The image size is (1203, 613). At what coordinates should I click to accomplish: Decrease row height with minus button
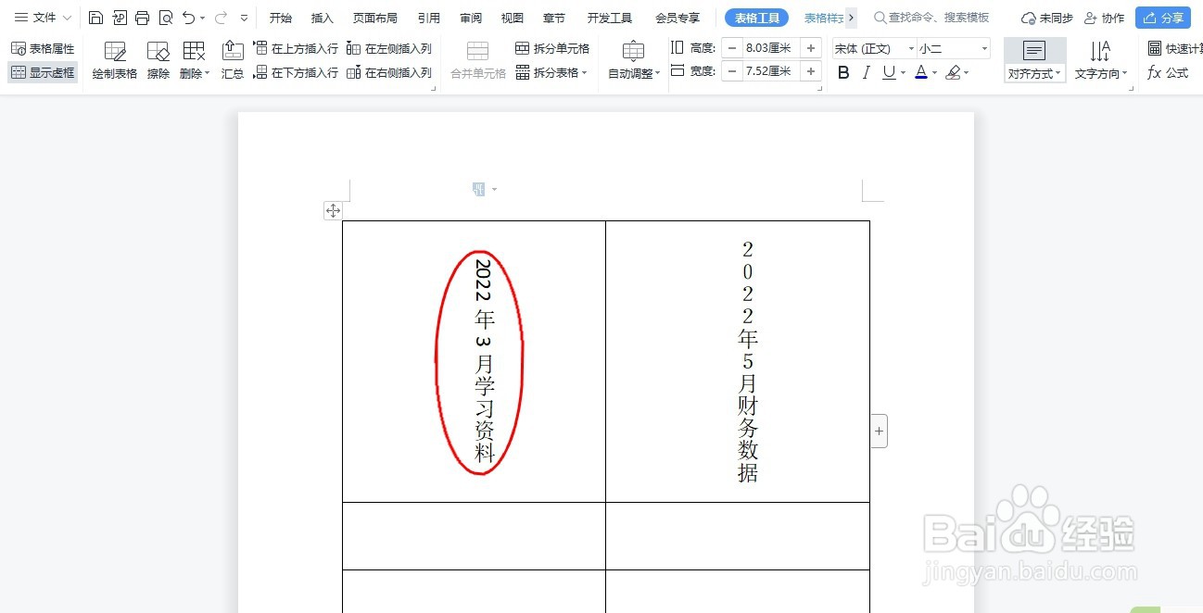[732, 48]
